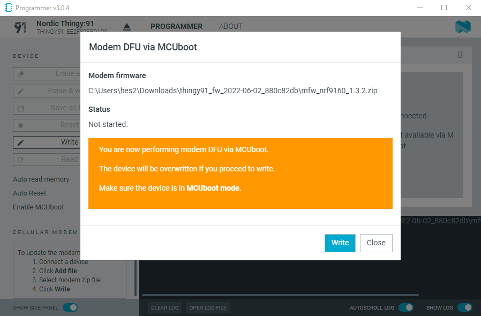Screen dimensions: 481x316
Task: Toggle the Show Log switch
Action: click(465, 307)
